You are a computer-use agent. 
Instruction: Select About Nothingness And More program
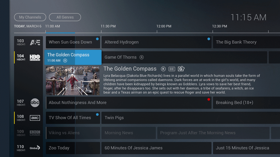point(129,103)
